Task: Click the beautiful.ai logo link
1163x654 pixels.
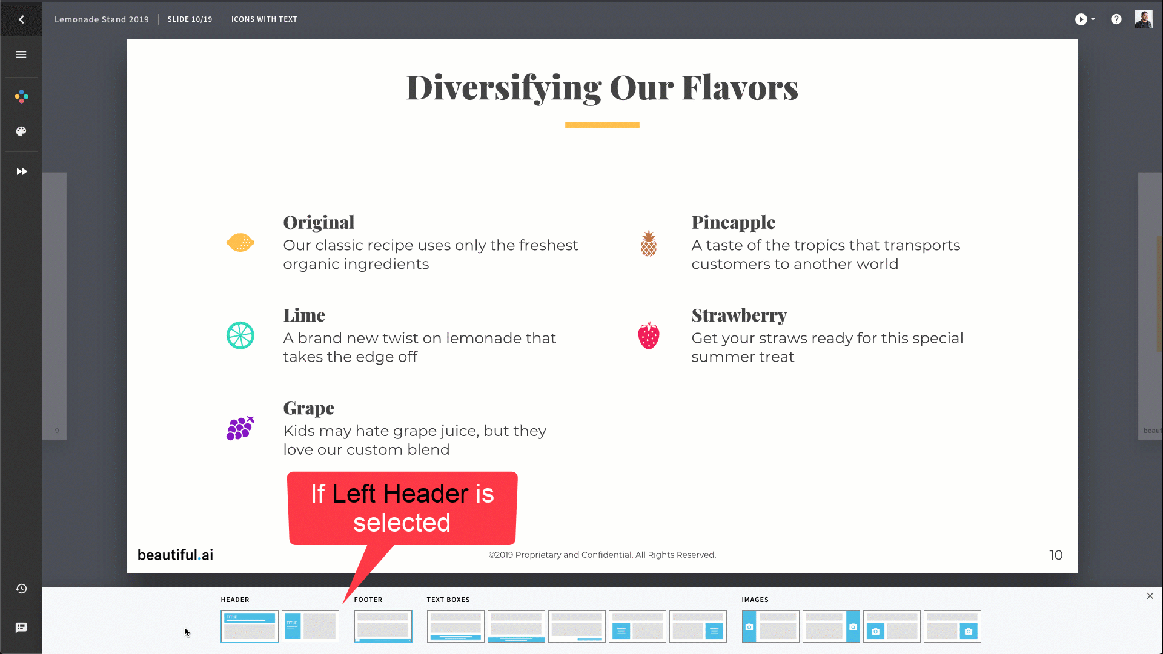Action: (x=175, y=554)
